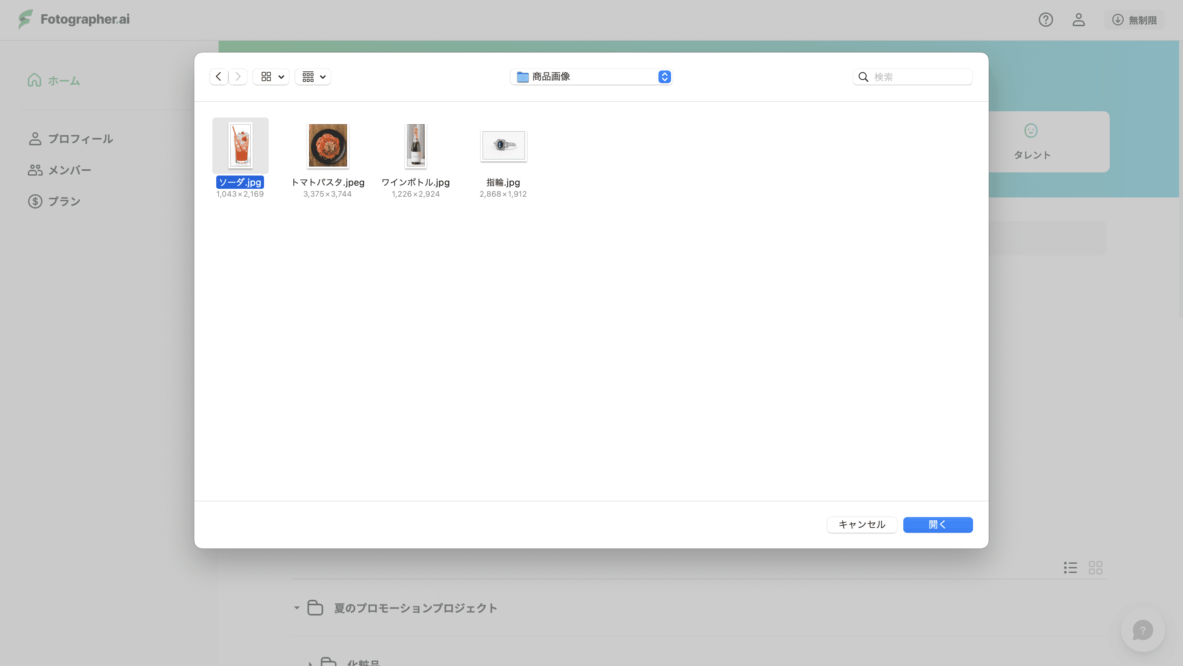Open the grouping options dropdown
The height and width of the screenshot is (666, 1183).
[x=313, y=77]
